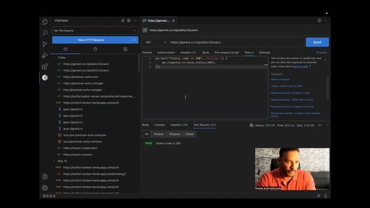Switch to the Environments icon tab
Screen dimensions: 370x208
pyautogui.click(x=125, y=49)
